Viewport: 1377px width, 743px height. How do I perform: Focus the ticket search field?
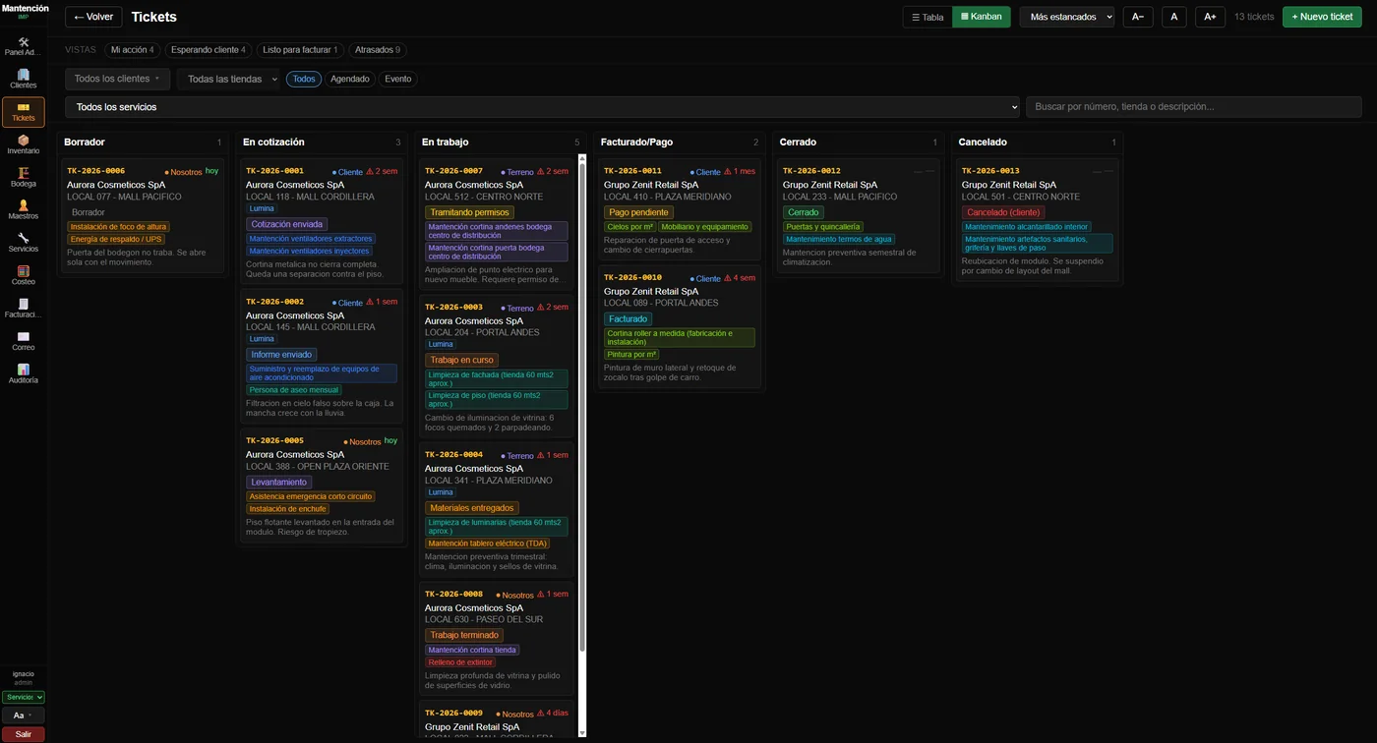point(1194,107)
